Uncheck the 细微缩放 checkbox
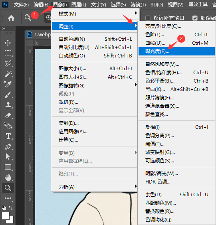This screenshot has width=216, height=225. pyautogui.click(x=195, y=18)
